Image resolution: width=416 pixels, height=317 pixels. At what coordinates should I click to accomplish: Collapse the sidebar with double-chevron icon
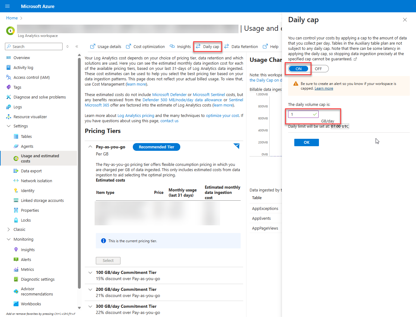77,46
